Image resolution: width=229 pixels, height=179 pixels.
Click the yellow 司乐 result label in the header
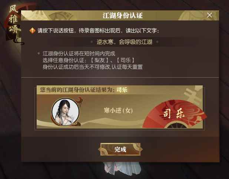coord(122,90)
